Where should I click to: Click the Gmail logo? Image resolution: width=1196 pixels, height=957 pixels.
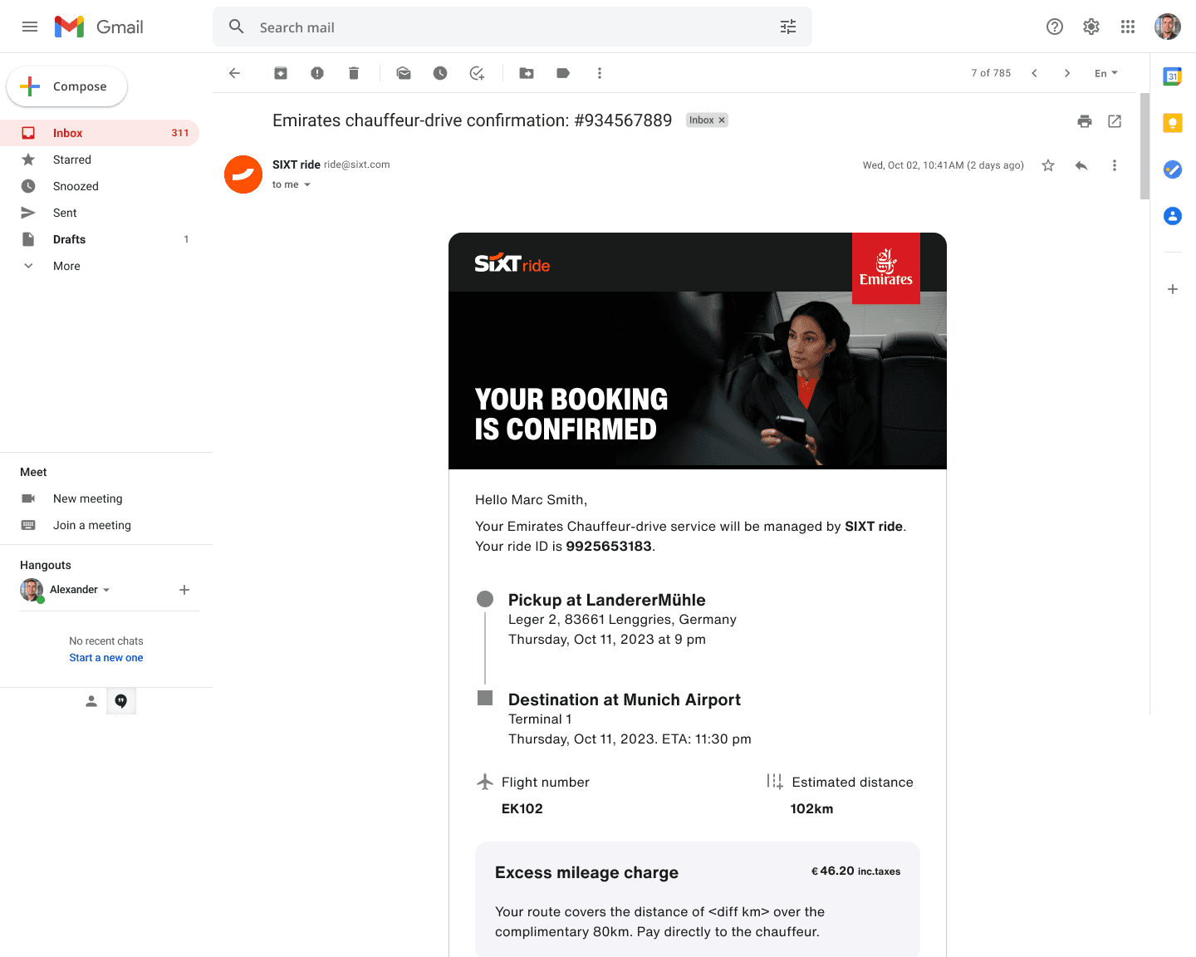[99, 27]
